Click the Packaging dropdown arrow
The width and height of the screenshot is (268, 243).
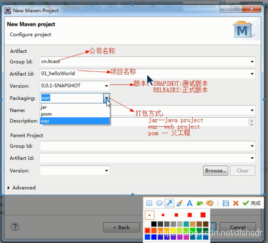(106, 98)
